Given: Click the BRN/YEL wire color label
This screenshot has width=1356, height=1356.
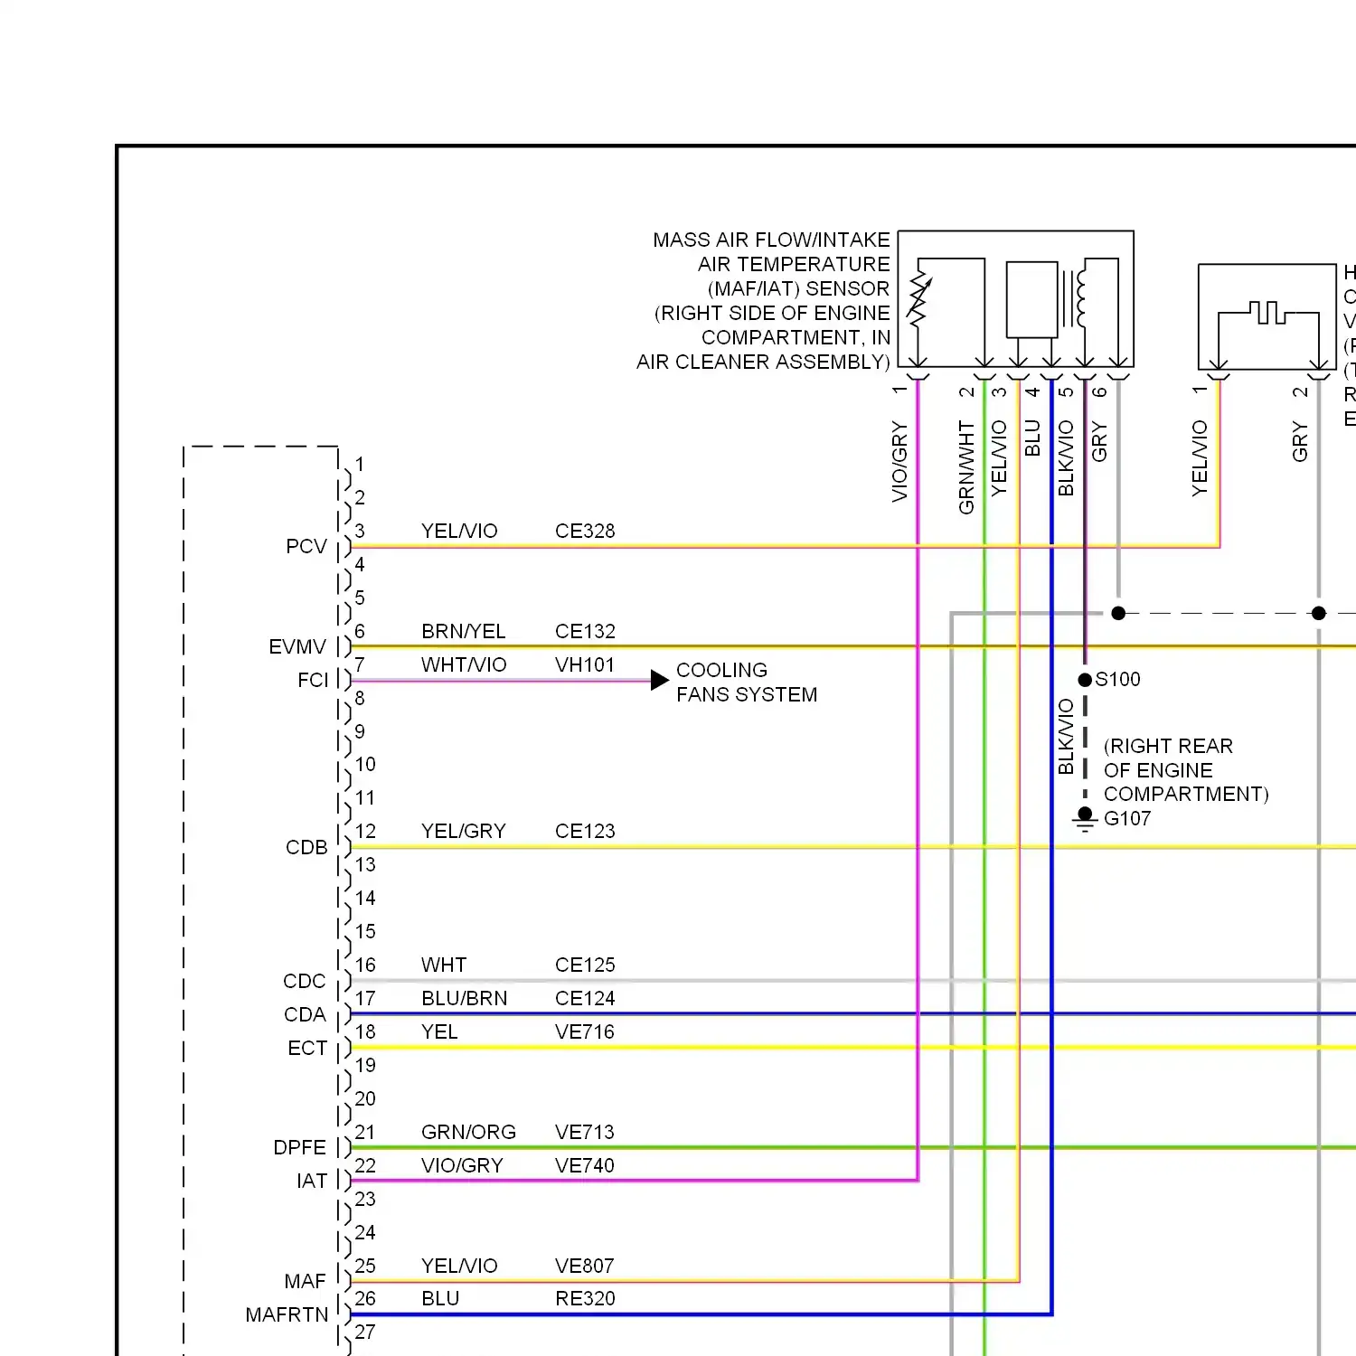Looking at the screenshot, I should pyautogui.click(x=463, y=631).
